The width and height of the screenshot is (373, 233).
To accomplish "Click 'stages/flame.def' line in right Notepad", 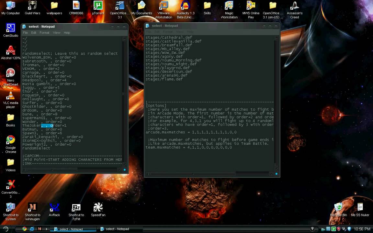I will (164, 79).
